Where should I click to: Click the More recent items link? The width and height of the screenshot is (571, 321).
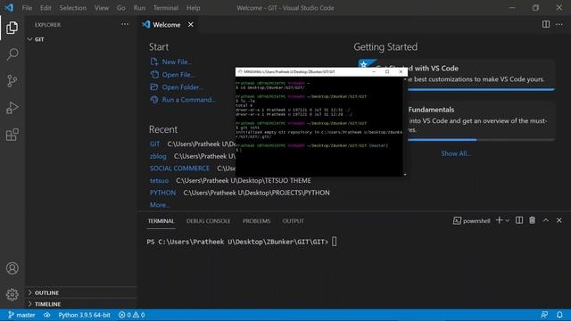(x=160, y=205)
